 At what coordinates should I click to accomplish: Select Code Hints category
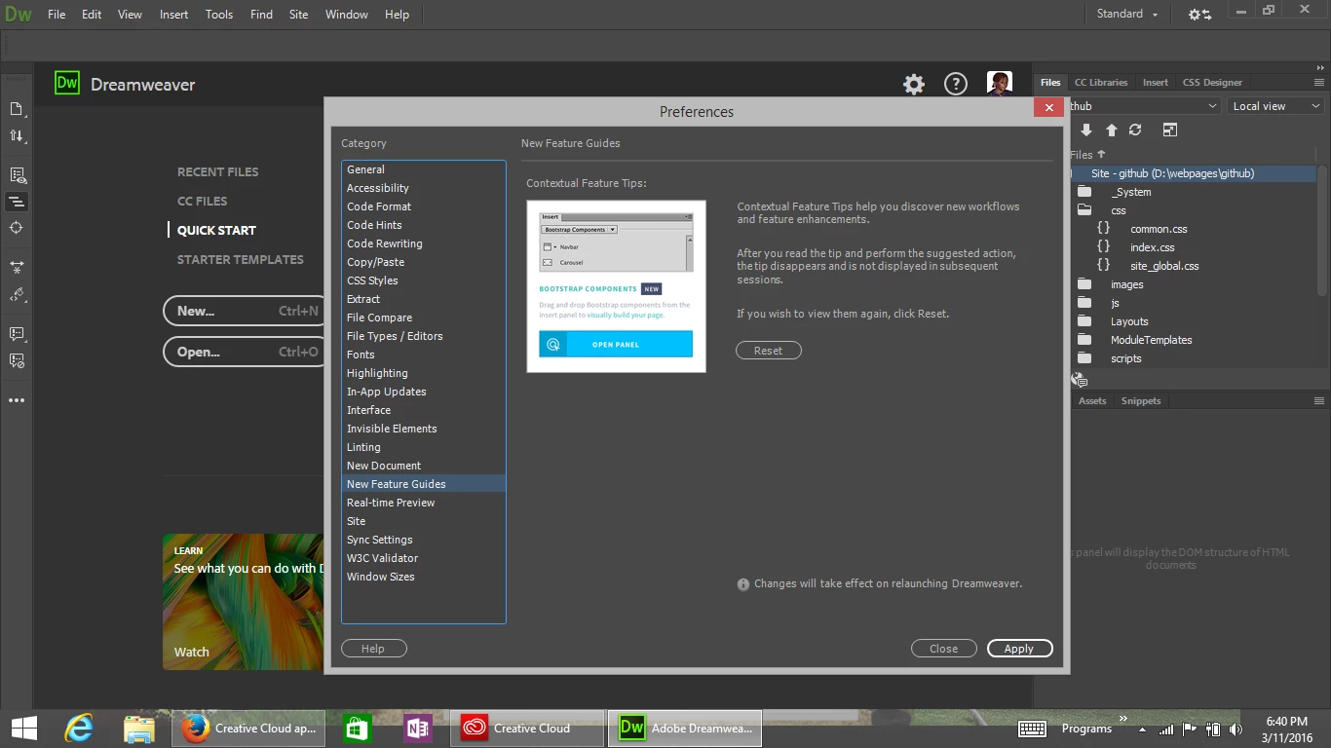(424, 225)
